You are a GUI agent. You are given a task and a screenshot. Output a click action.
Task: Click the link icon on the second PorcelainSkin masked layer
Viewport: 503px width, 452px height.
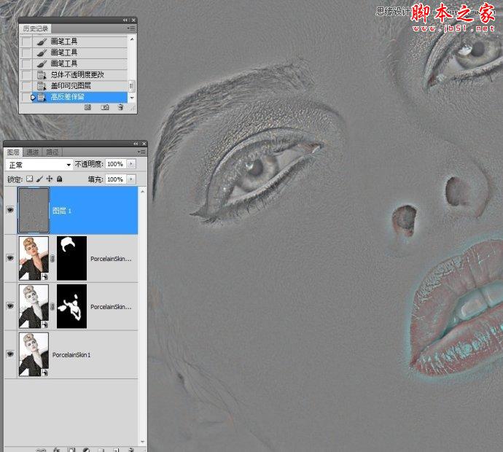52,306
